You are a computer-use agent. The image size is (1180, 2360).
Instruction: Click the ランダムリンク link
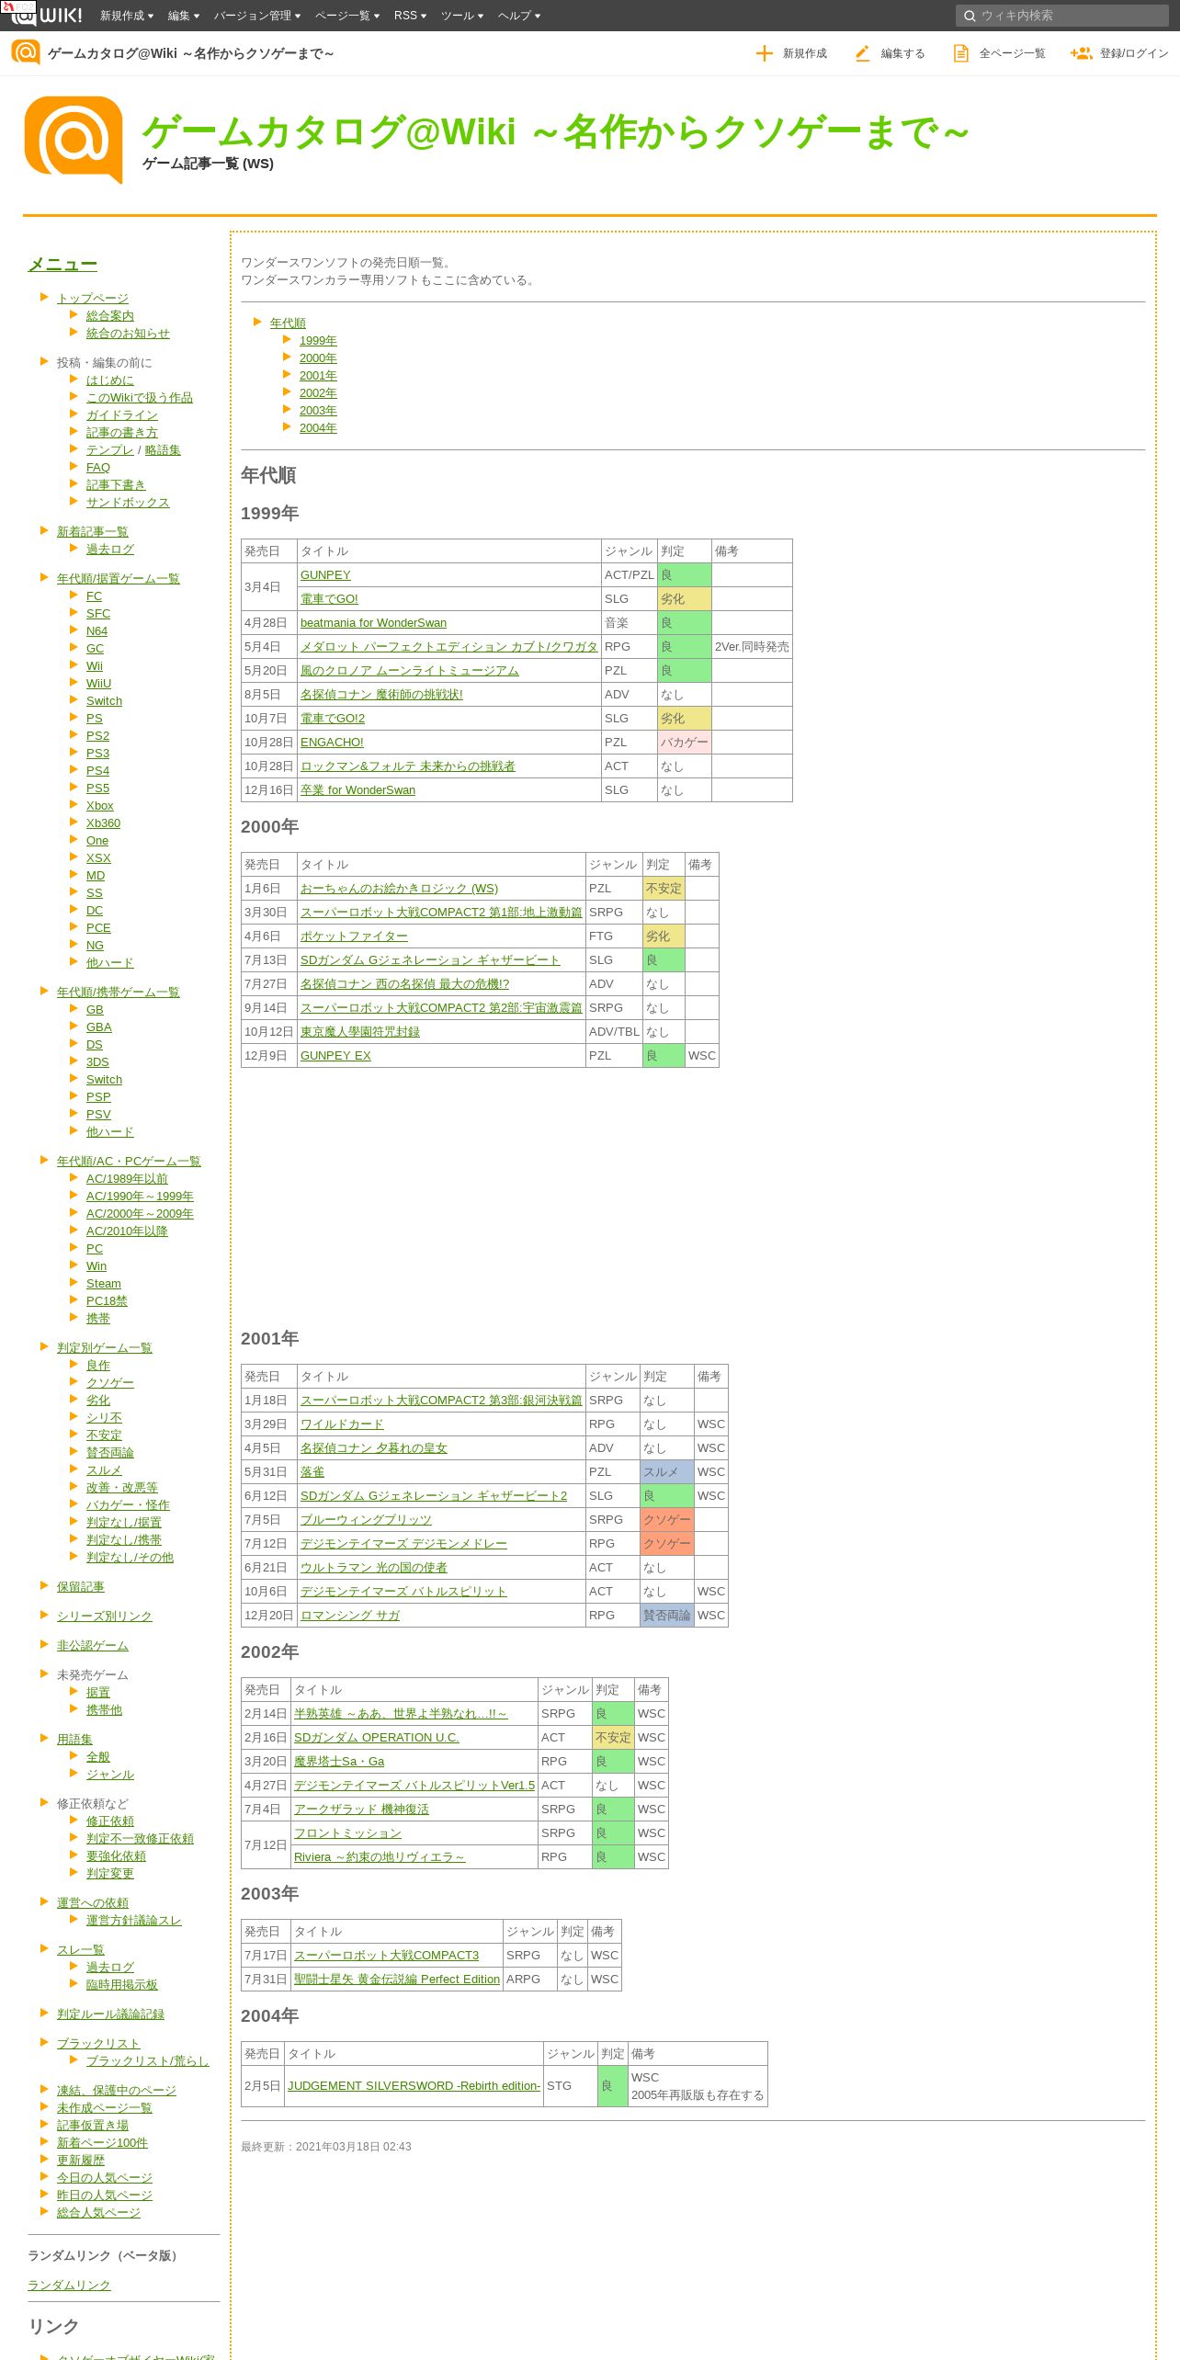click(x=69, y=2286)
